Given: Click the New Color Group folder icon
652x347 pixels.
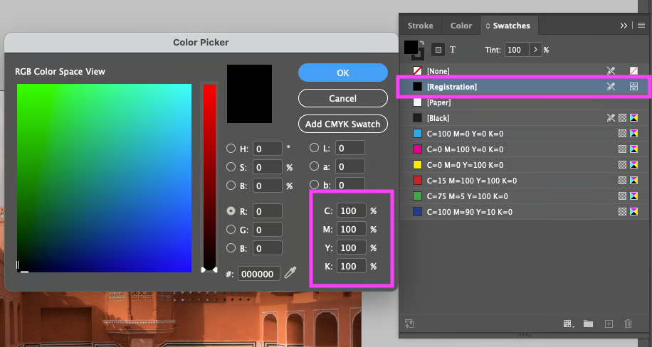Looking at the screenshot, I should pos(588,324).
